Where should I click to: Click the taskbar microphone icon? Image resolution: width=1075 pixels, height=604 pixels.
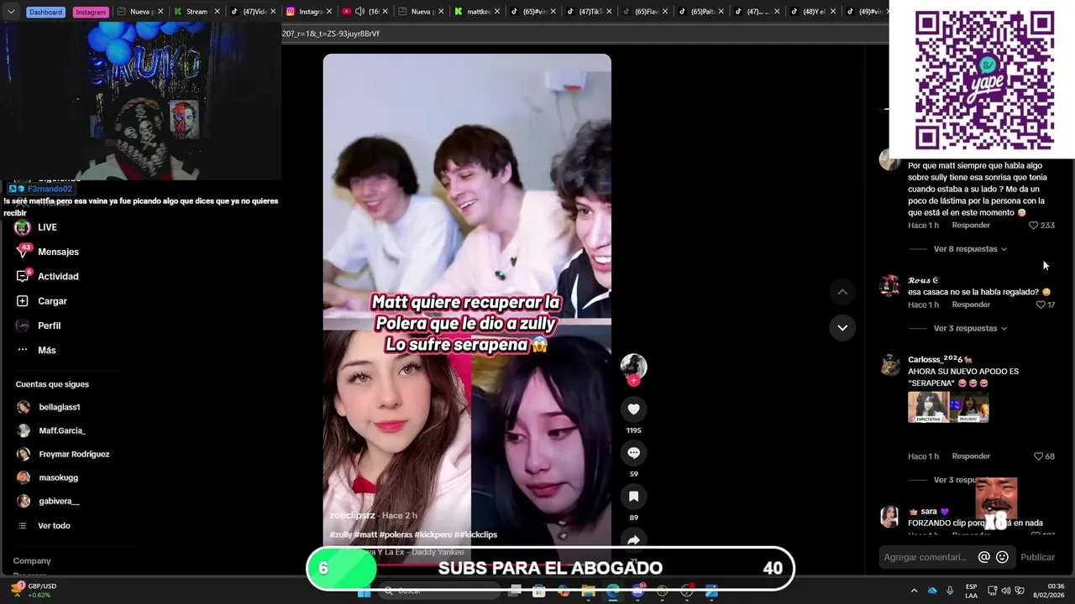[x=950, y=591]
